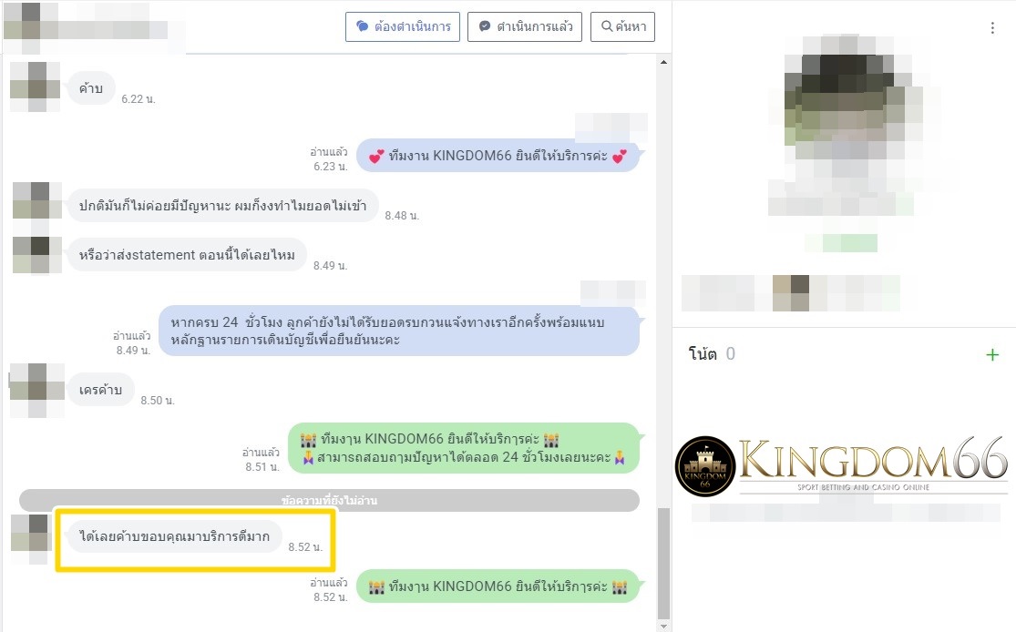Switch to ดำเนินการแล้ว tab

[525, 26]
